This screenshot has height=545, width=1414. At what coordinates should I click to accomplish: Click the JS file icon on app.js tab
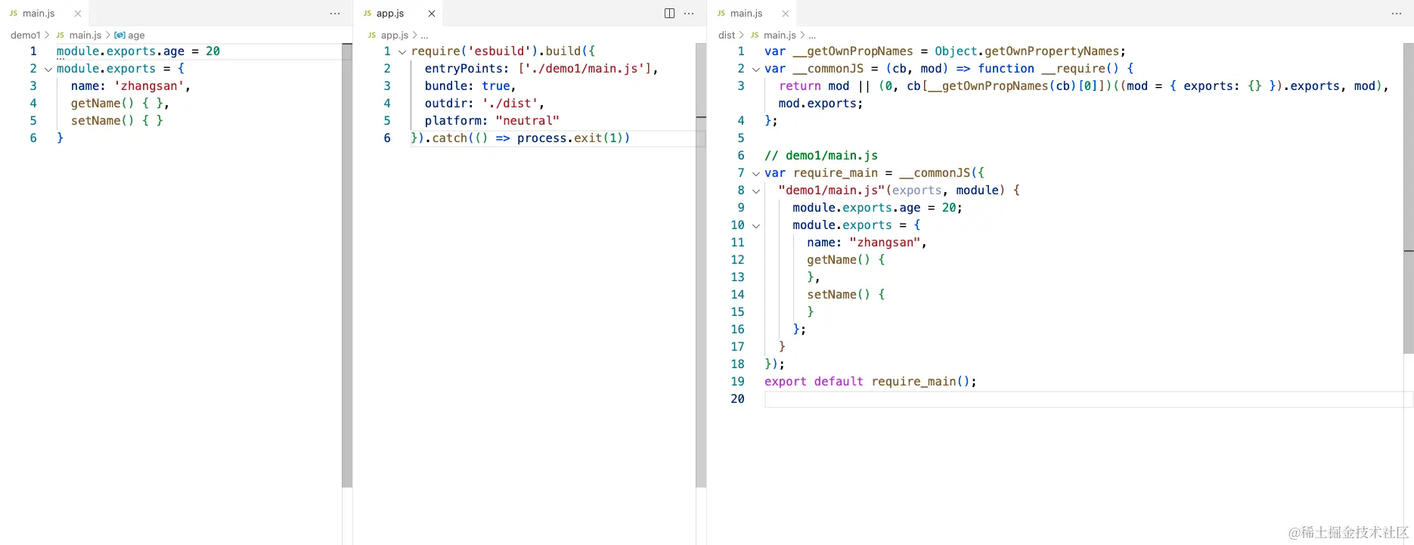pyautogui.click(x=367, y=14)
